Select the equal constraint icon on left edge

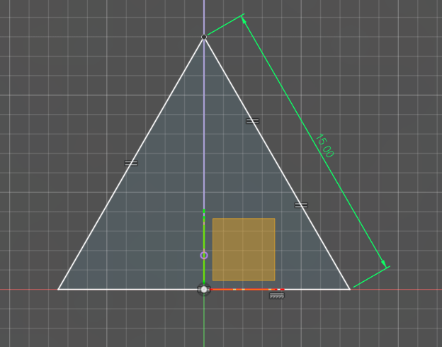pyautogui.click(x=131, y=164)
